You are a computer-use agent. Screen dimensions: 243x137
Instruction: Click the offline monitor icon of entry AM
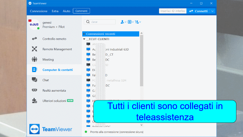(x=88, y=44)
